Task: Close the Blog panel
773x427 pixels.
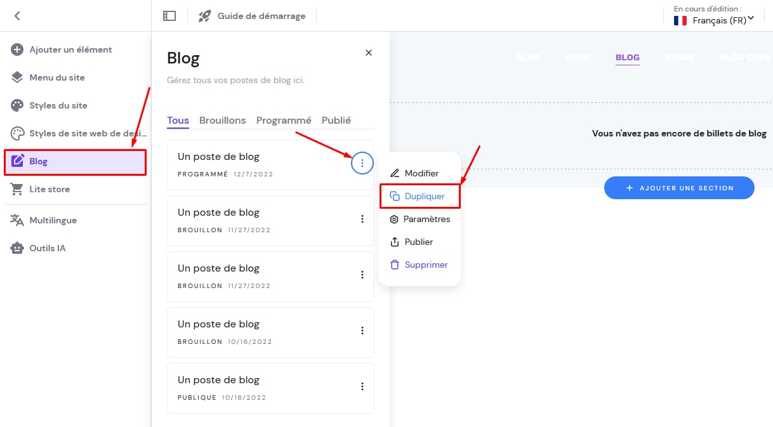Action: point(369,53)
